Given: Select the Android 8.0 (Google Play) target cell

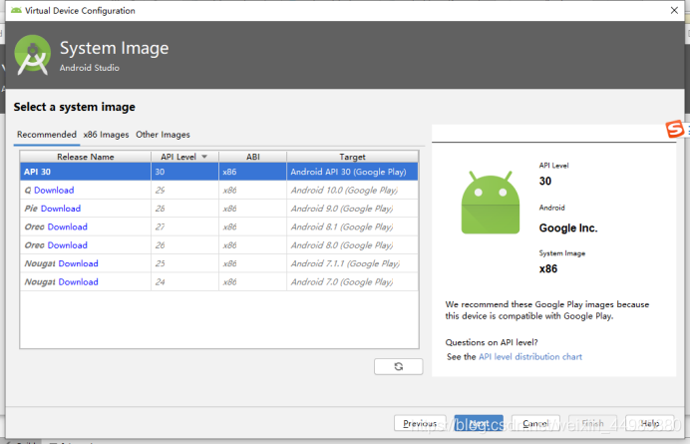Looking at the screenshot, I should 352,245.
